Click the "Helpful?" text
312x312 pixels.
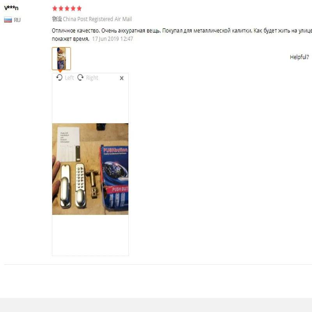pyautogui.click(x=299, y=57)
